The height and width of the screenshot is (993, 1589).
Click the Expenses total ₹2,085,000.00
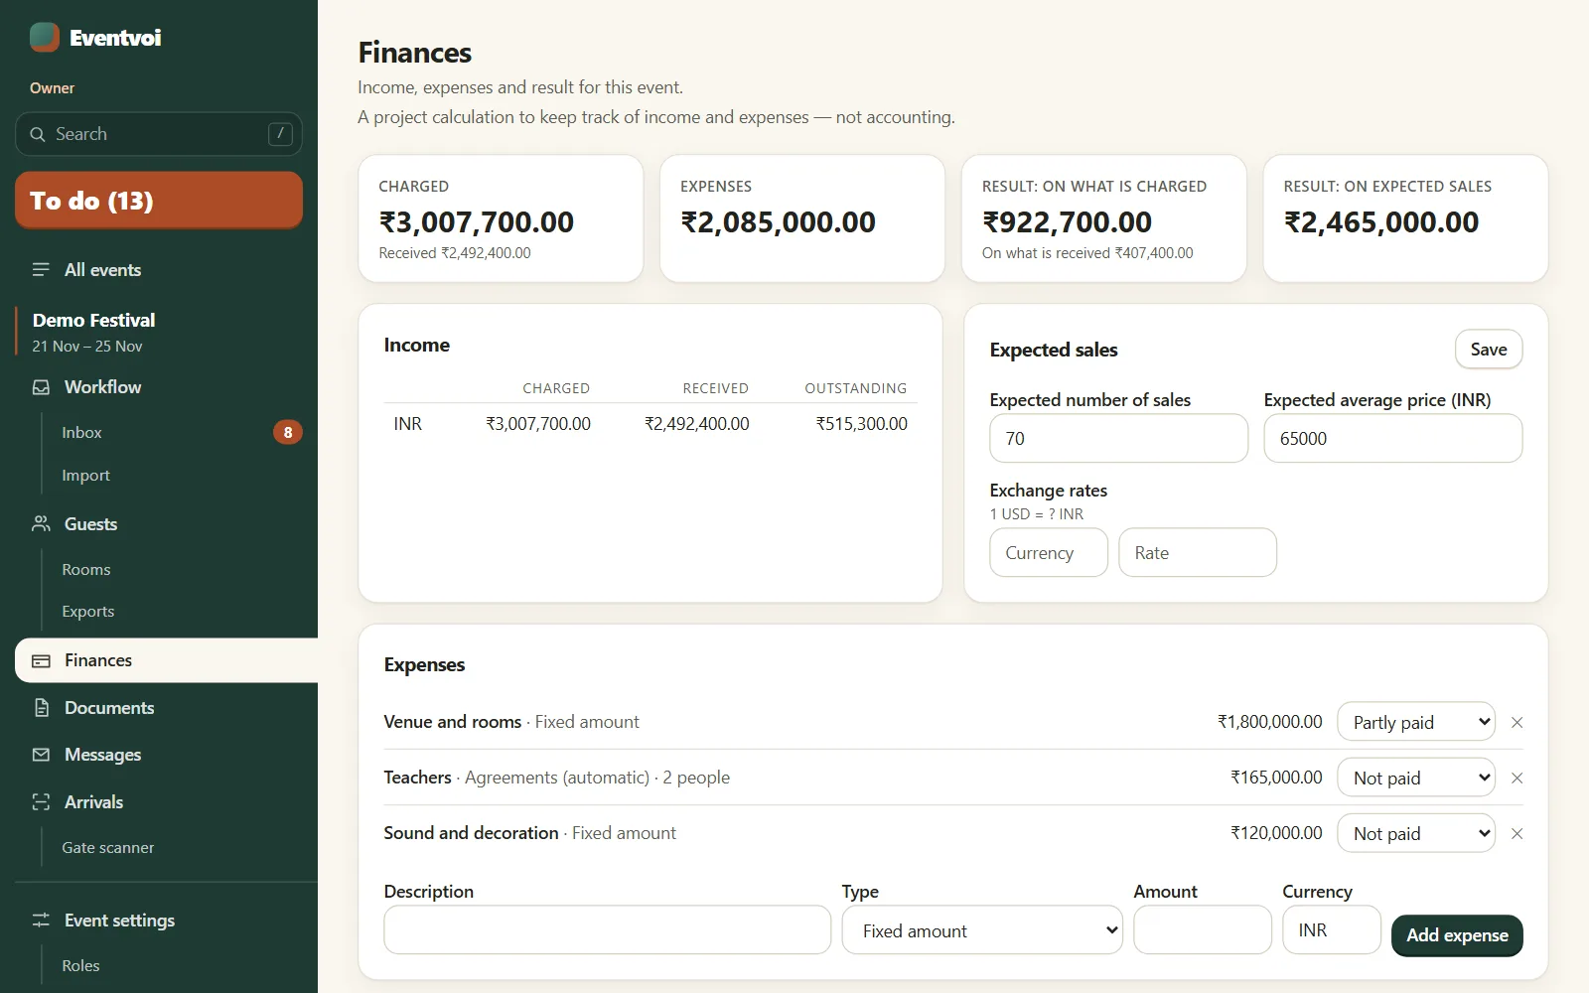pyautogui.click(x=778, y=222)
